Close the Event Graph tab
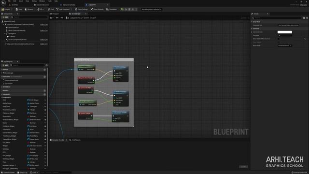Image resolution: width=309 pixels, height=174 pixels. [86, 14]
